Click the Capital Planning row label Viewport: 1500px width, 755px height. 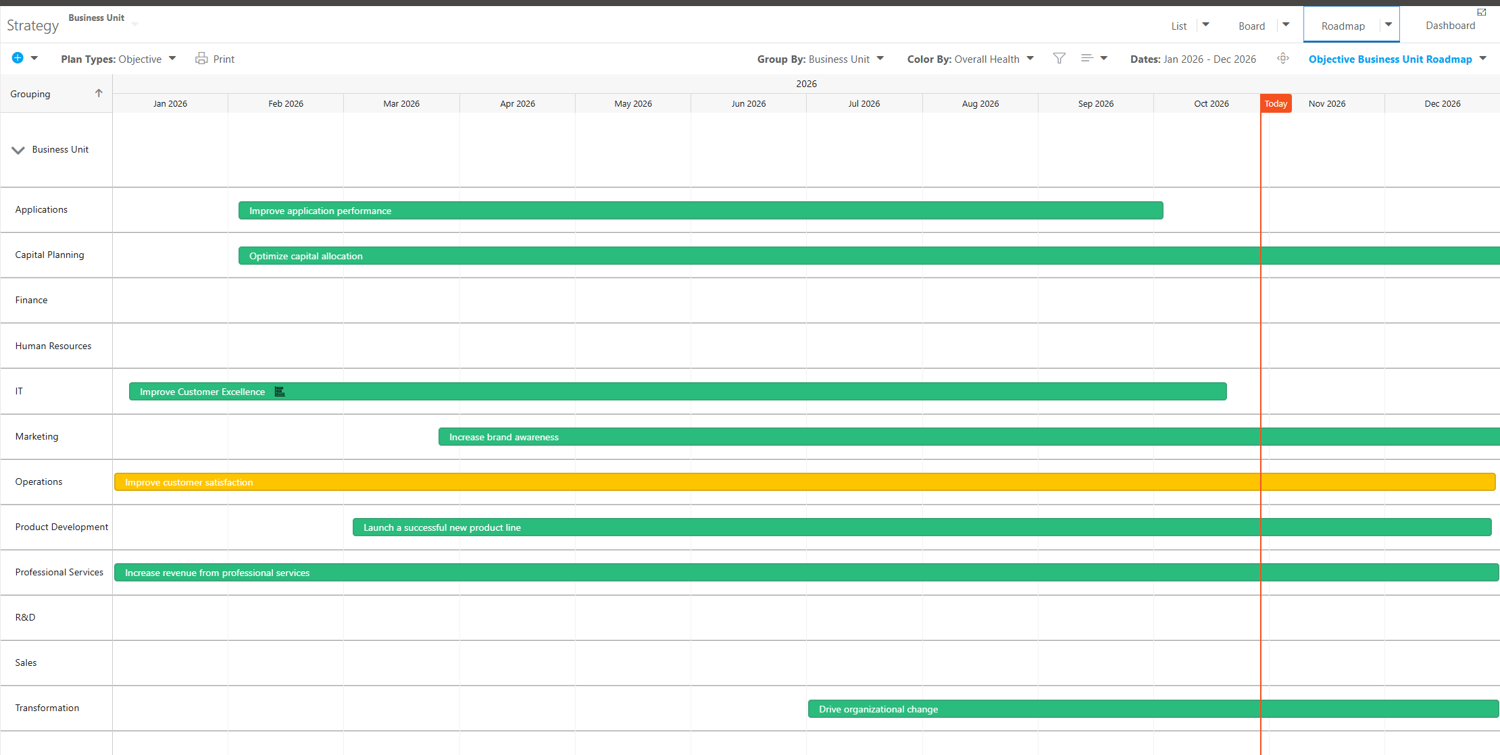49,255
